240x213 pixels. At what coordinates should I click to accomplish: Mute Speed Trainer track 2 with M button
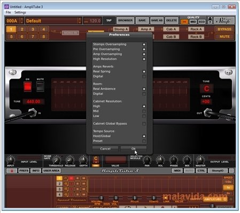click(83, 184)
